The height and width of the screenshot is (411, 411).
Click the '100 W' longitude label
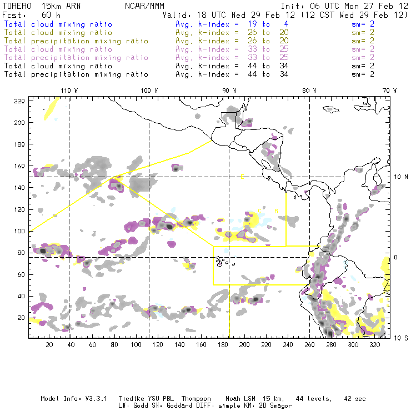pyautogui.click(x=149, y=91)
